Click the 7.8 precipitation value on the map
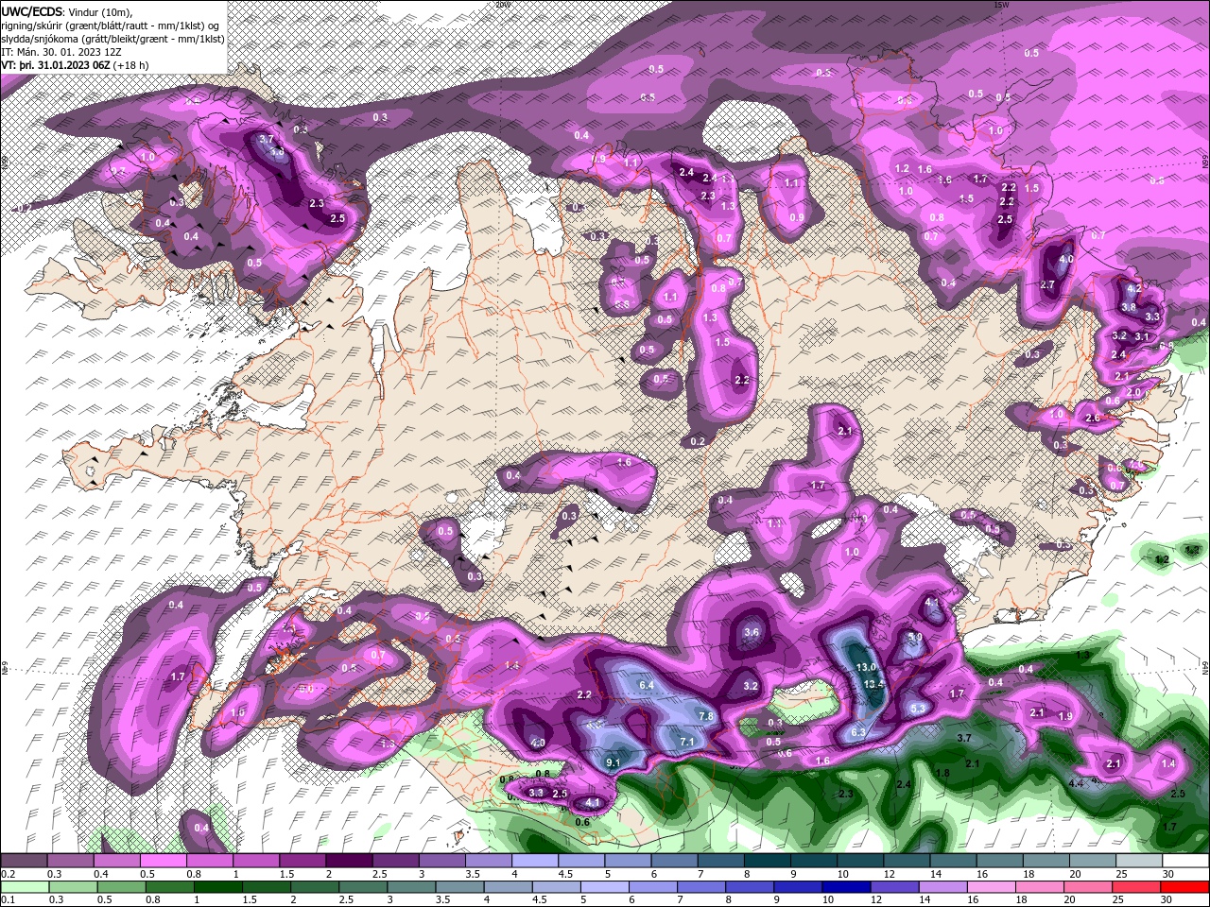The height and width of the screenshot is (907, 1210). point(706,716)
